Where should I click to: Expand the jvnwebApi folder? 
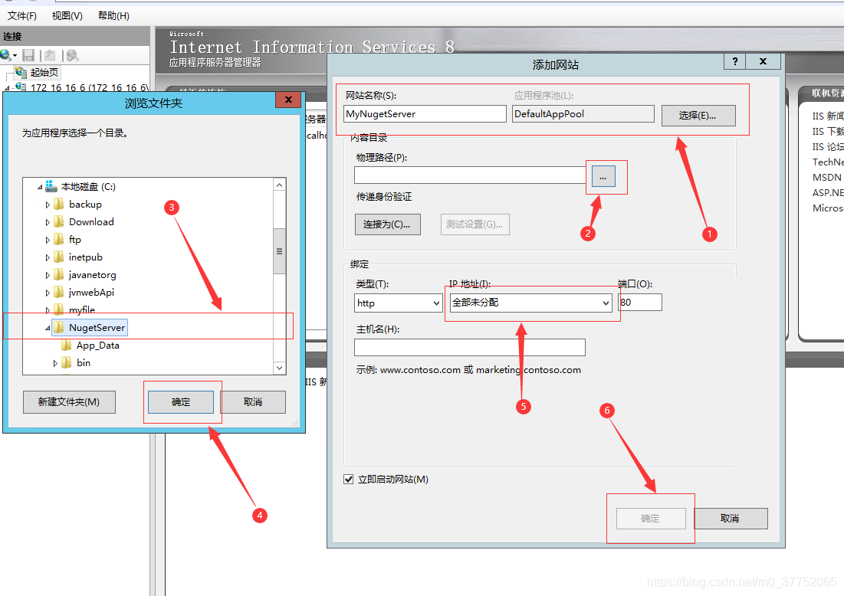pyautogui.click(x=48, y=293)
